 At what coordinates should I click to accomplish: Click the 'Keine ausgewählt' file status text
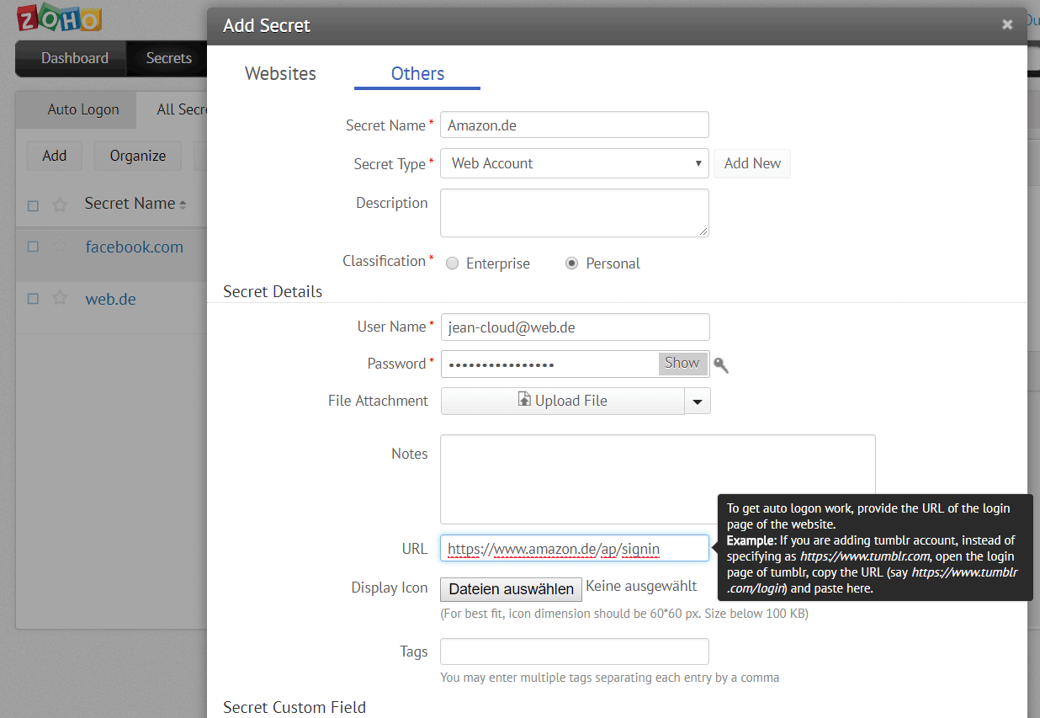coord(641,586)
